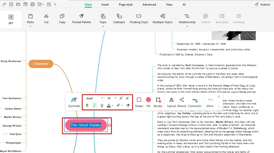Screen dimensions: 274x153
Task: Apply the highlight color pen
Action: [x=118, y=105]
